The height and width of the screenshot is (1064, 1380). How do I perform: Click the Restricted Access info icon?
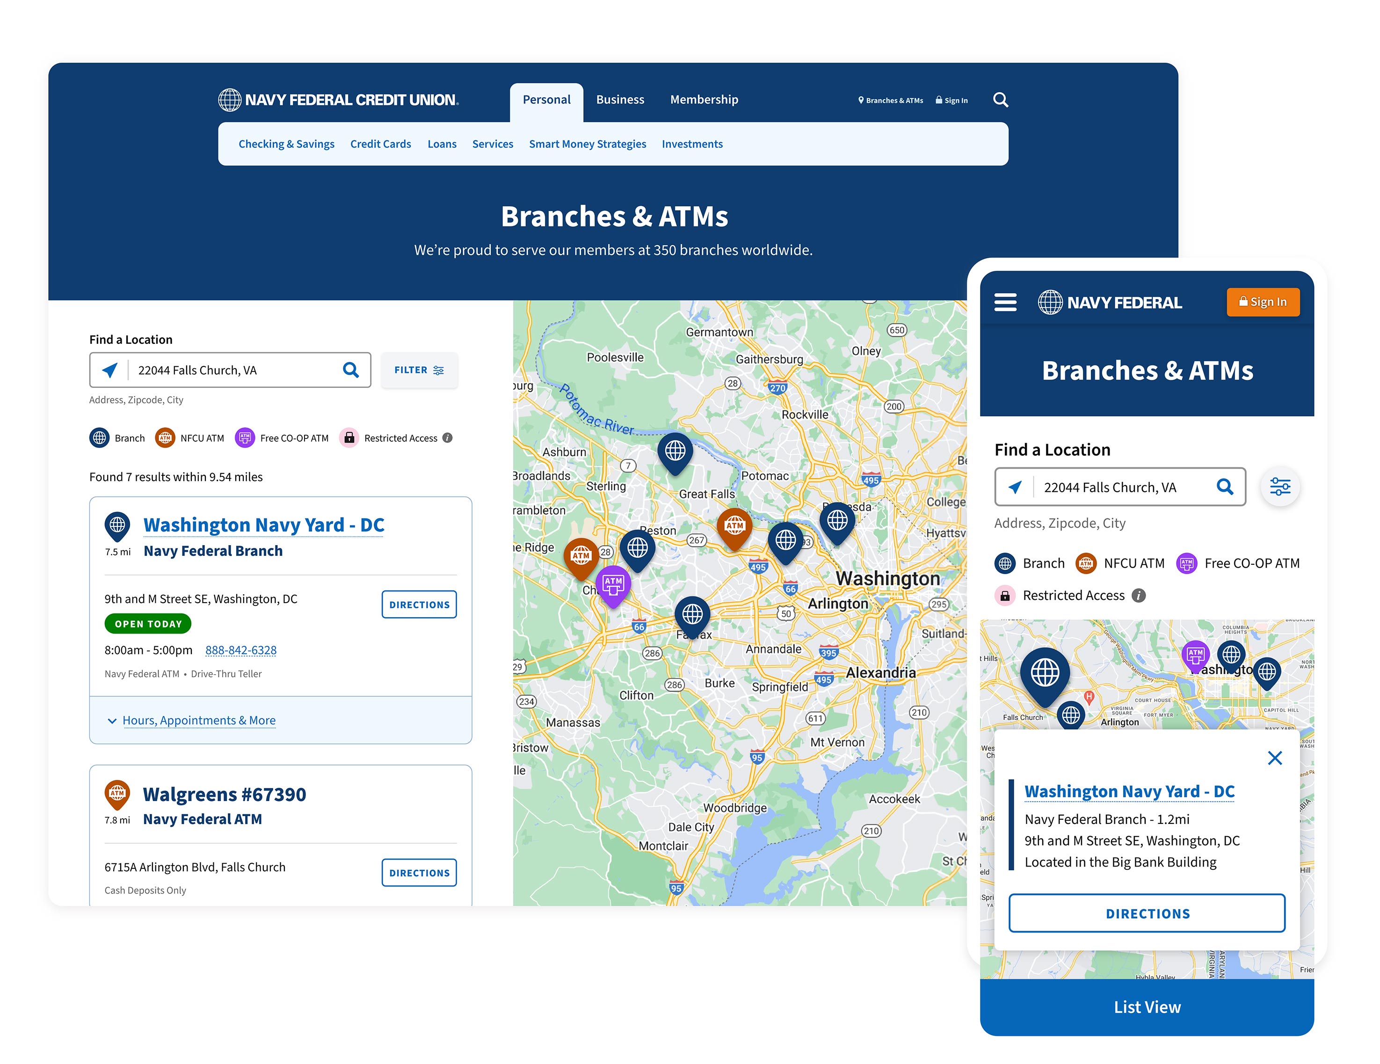[447, 438]
